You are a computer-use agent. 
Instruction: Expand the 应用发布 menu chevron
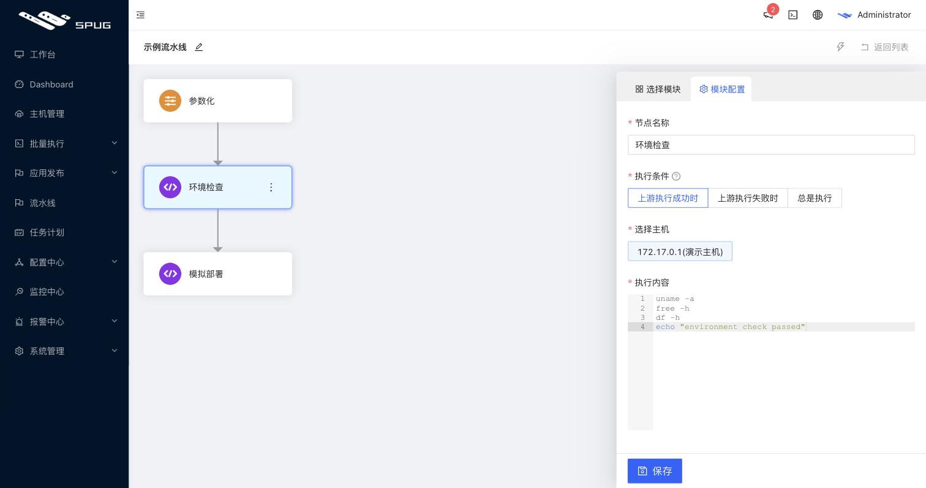pos(115,172)
